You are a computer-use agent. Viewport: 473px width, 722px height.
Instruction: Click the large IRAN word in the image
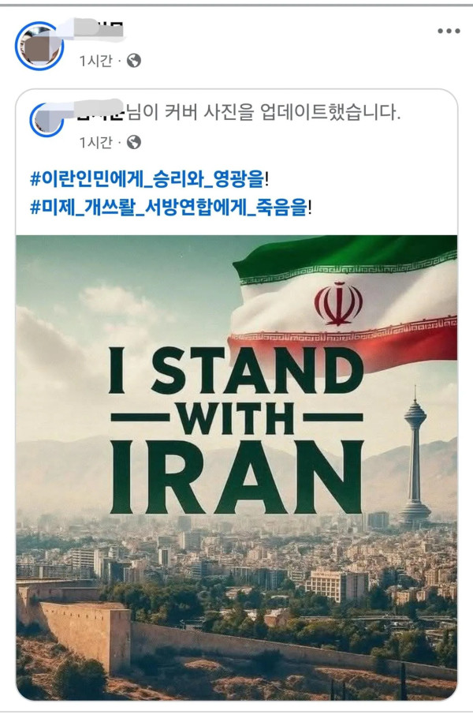[x=236, y=477]
